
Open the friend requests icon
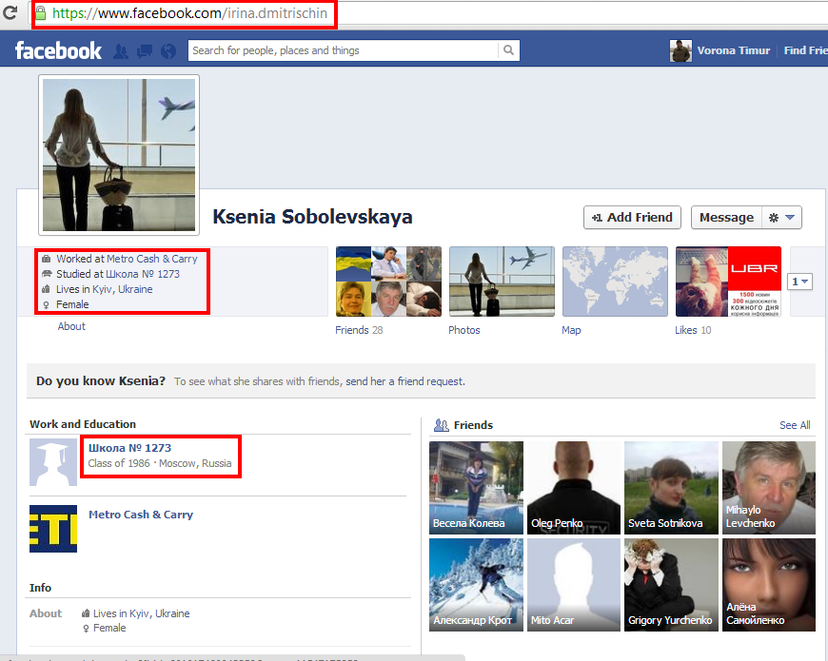tap(122, 51)
